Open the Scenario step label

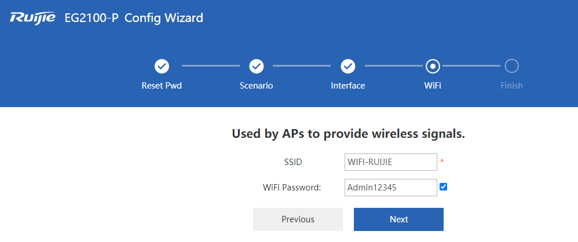(x=256, y=86)
